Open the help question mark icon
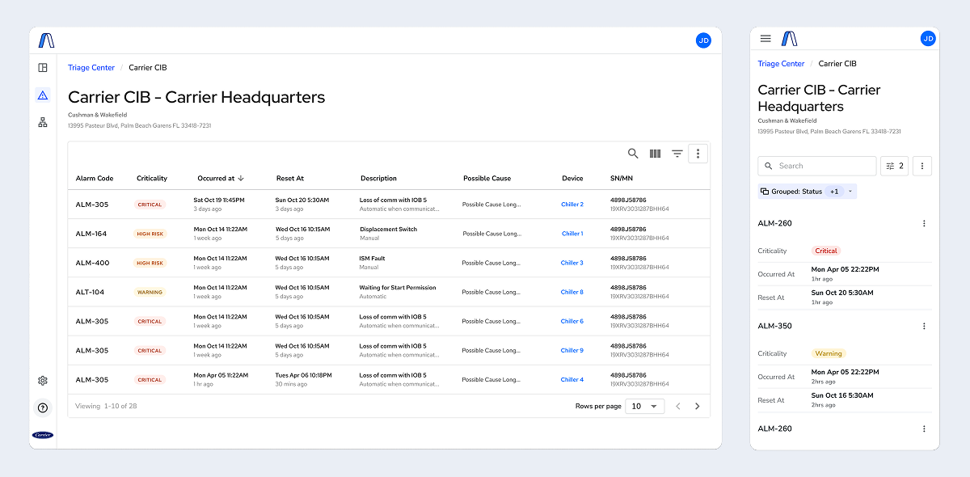 point(43,408)
